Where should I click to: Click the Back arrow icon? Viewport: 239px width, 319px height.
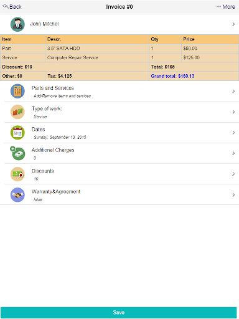click(6, 6)
